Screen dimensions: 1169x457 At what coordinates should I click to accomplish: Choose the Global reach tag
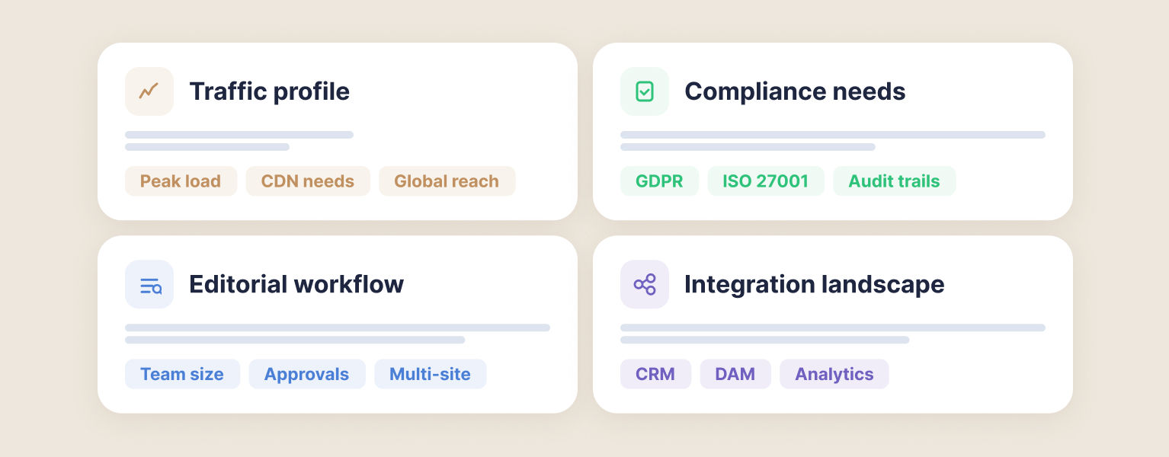tap(447, 181)
